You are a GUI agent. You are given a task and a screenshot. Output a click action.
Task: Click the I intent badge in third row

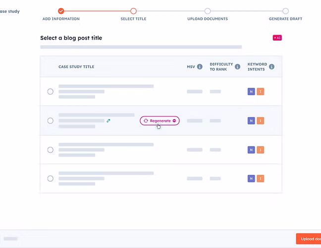tap(261, 150)
